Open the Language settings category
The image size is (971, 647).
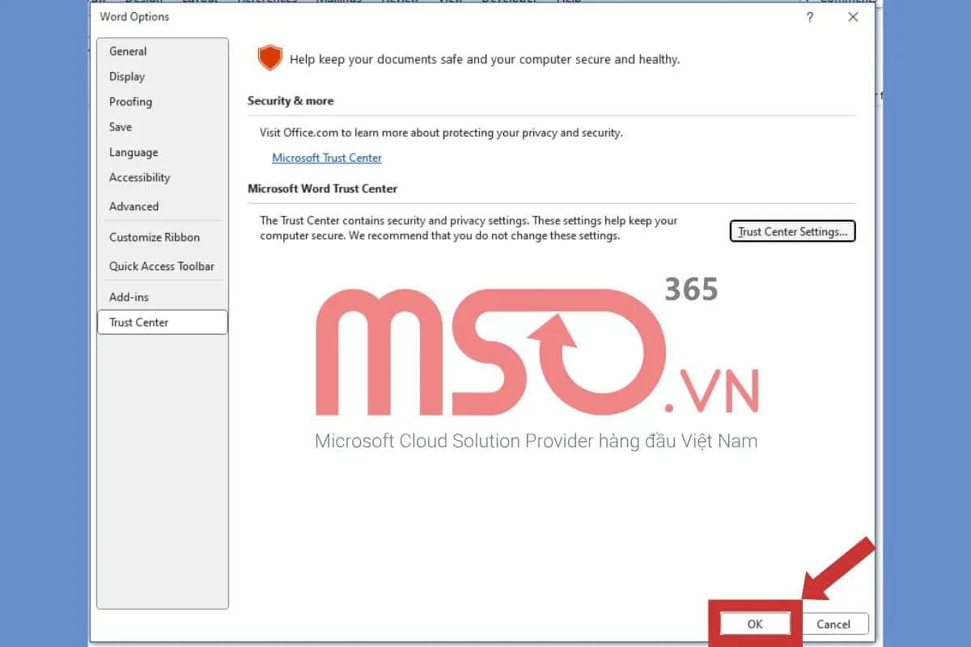click(134, 152)
